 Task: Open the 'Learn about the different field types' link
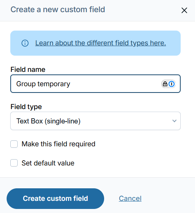(100, 43)
